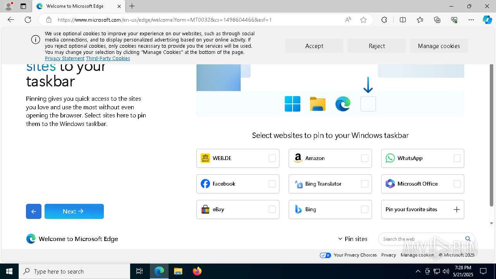Image resolution: width=496 pixels, height=279 pixels.
Task: Open Favorites list icon
Action: coord(420,20)
